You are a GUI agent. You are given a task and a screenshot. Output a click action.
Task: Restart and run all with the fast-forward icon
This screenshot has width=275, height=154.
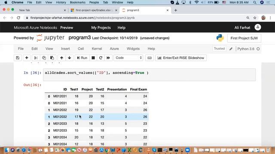point(108,58)
